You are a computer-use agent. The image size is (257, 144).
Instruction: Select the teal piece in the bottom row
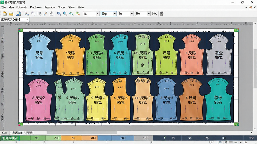tap(218, 99)
